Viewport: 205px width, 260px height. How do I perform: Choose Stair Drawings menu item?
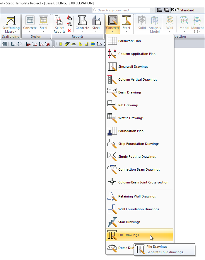tap(139, 222)
